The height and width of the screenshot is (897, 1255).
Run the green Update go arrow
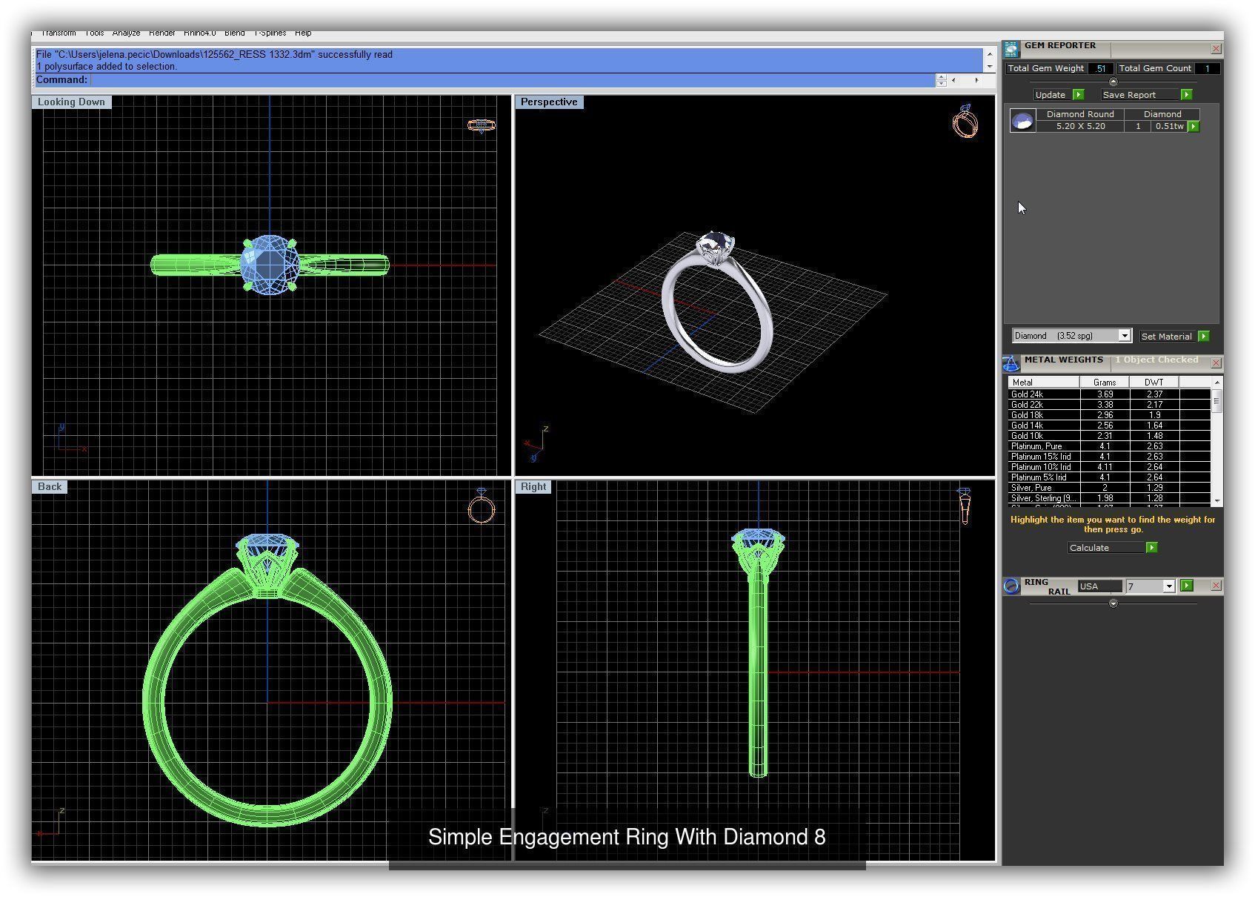click(1079, 95)
